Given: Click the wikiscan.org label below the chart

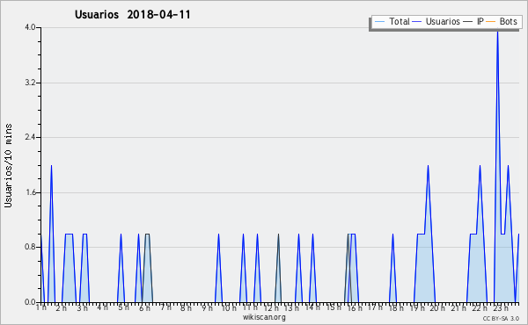Looking at the screenshot, I should click(x=264, y=317).
